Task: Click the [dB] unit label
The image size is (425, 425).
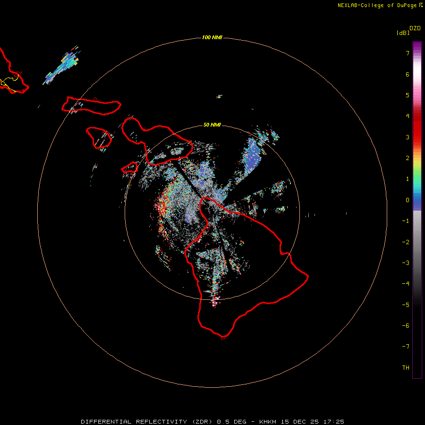Action: point(403,33)
